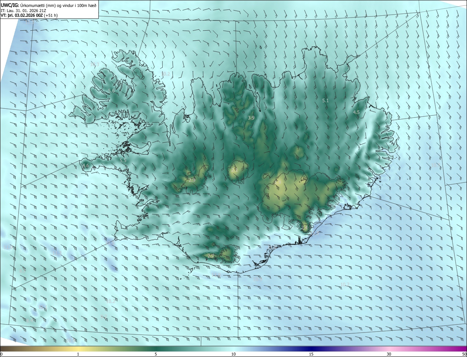Click the 3.9 value label on the map
Viewport: 467px width, 357px height.
[251, 118]
